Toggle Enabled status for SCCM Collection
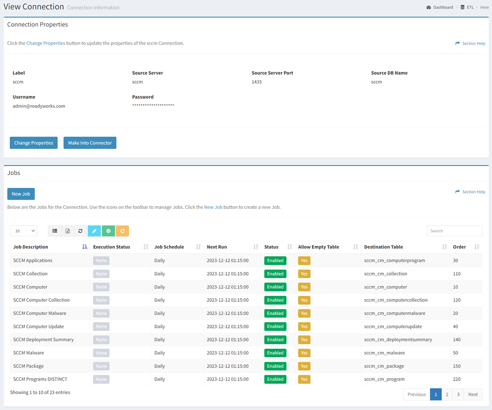This screenshot has height=410, width=492. (x=275, y=273)
